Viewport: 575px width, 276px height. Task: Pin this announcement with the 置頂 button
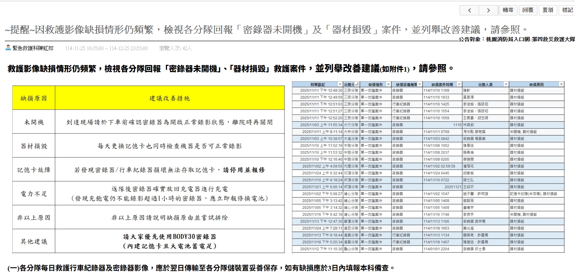point(548,10)
